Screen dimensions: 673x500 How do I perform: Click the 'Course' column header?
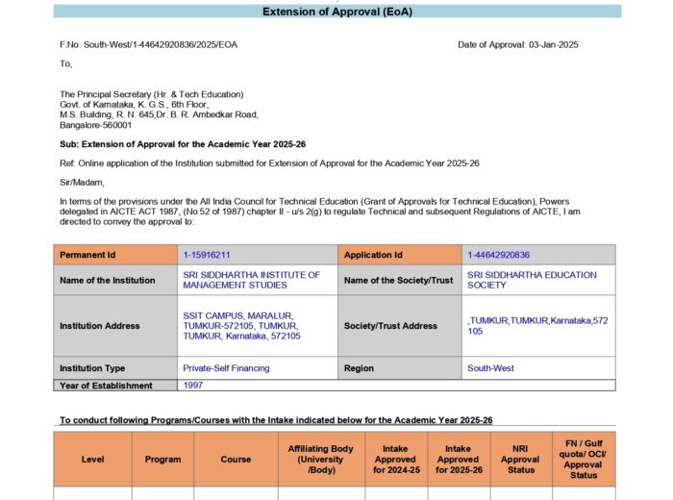coord(236,460)
